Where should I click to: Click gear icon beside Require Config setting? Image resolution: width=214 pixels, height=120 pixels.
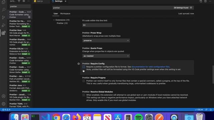click(x=79, y=64)
